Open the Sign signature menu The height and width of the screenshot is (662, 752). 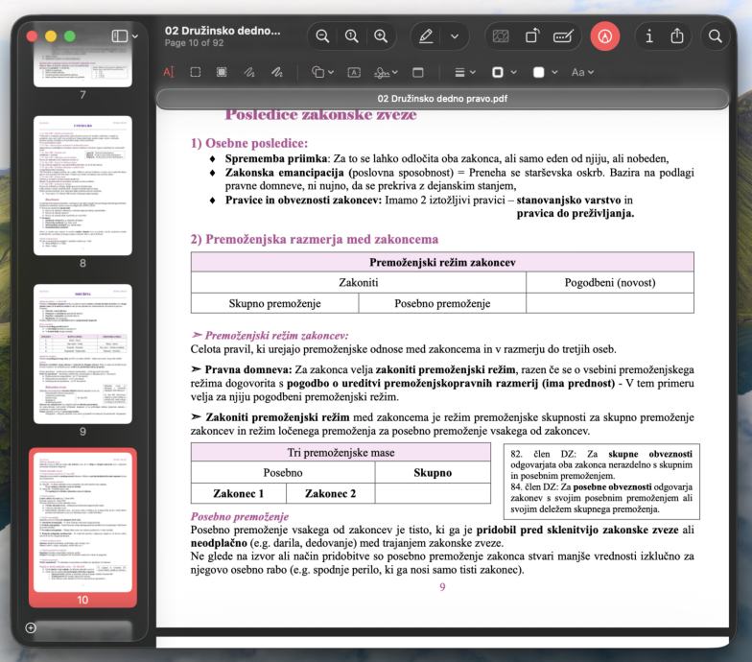tap(386, 73)
